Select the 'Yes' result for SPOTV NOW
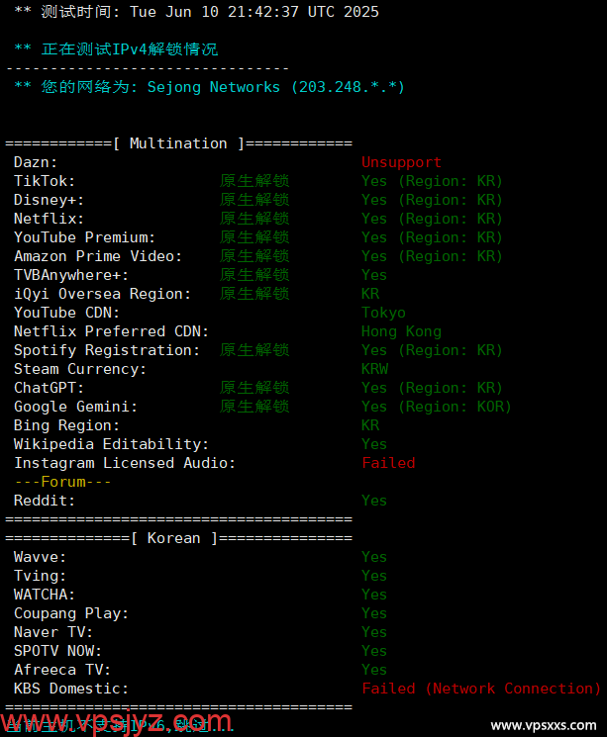 pyautogui.click(x=374, y=651)
